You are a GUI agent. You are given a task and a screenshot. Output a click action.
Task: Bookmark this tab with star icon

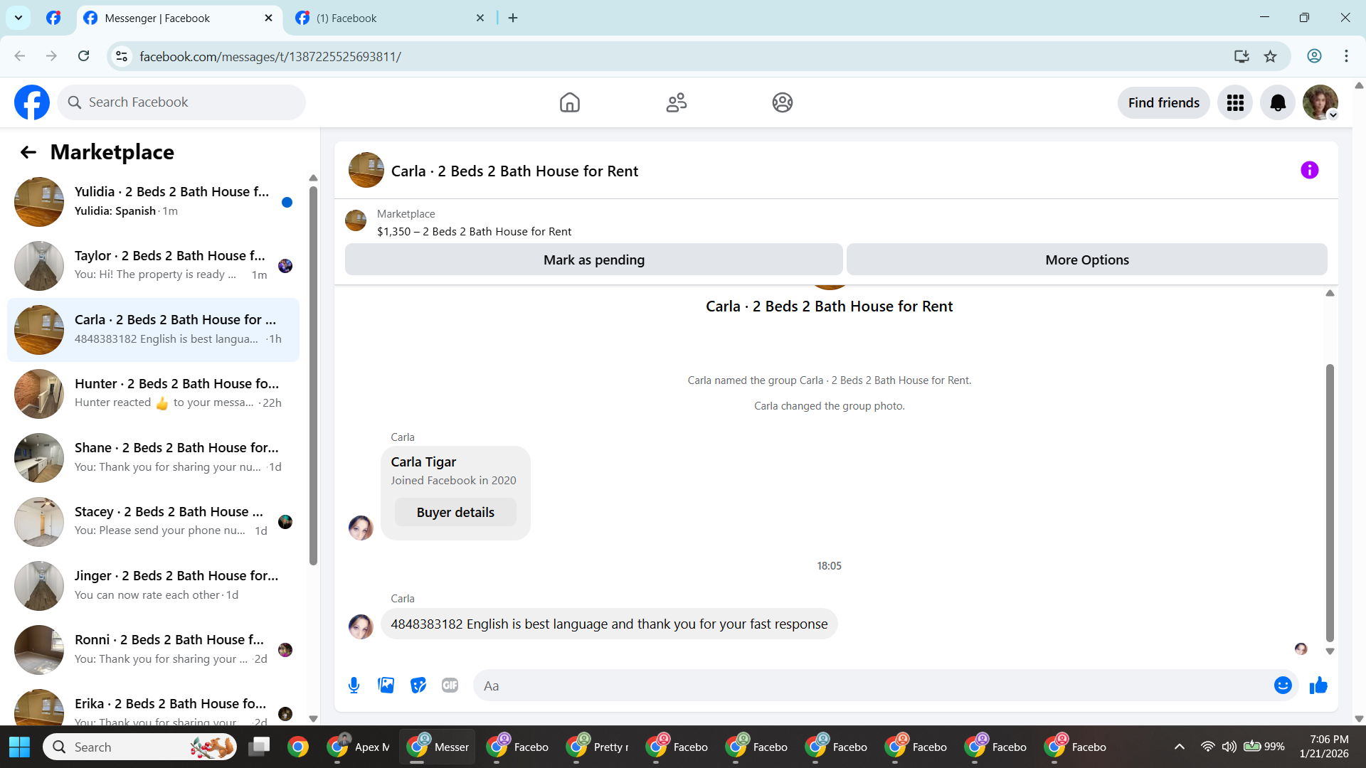[1270, 56]
